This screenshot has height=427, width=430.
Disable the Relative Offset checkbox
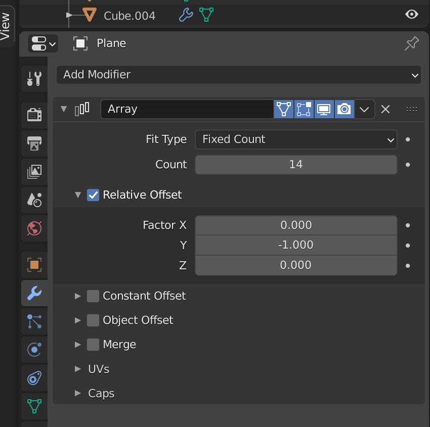(x=93, y=195)
